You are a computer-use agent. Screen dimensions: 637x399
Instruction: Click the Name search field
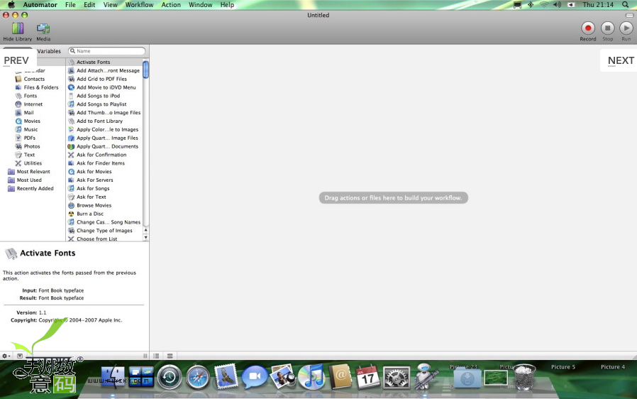coord(107,51)
